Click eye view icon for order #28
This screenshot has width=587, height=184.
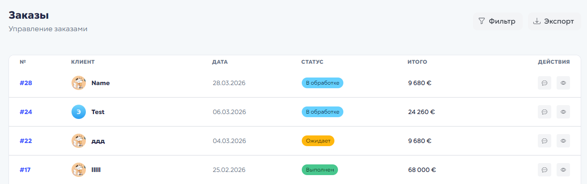[563, 83]
